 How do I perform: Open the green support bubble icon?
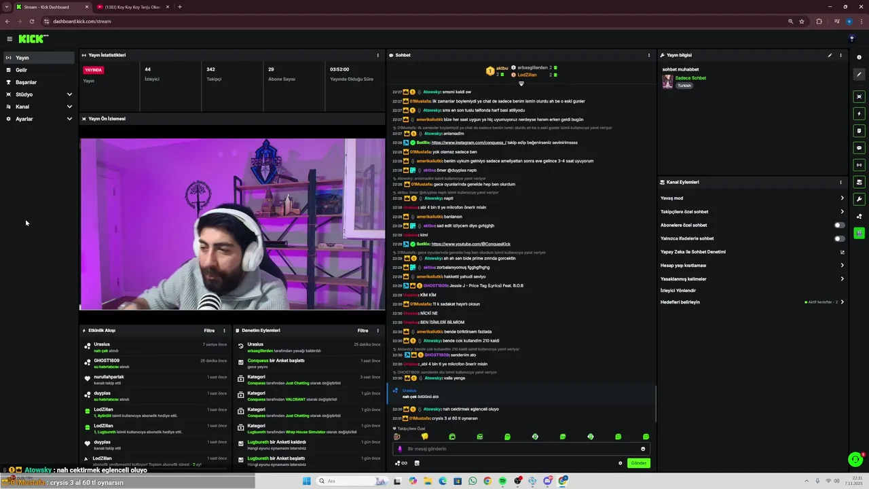855,460
